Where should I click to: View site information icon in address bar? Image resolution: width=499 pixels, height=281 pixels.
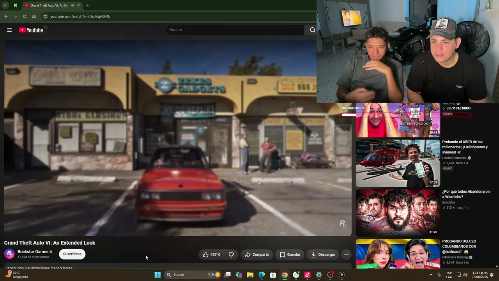pos(45,16)
